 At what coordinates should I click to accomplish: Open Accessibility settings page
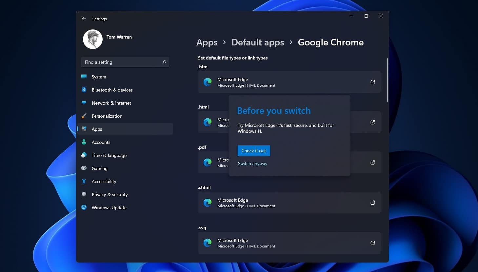125,181
